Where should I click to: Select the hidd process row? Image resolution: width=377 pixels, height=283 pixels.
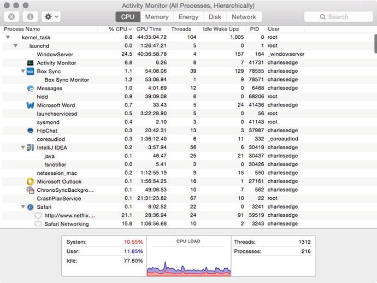(187, 97)
